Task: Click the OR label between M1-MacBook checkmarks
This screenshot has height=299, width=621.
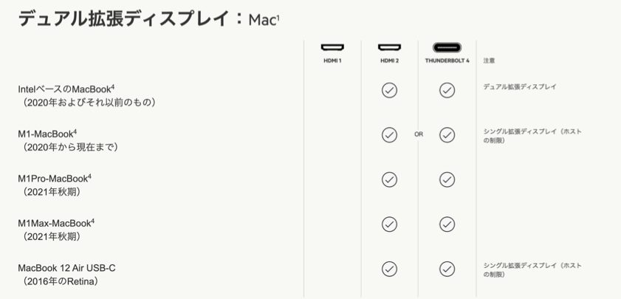Action: click(419, 134)
